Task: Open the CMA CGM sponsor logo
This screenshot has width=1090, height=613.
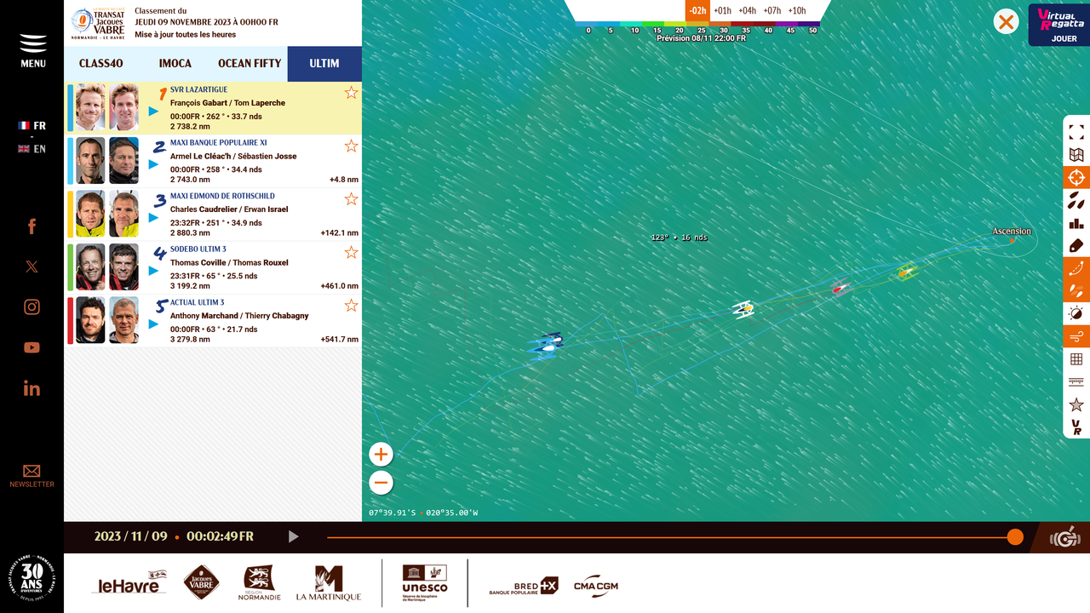Action: pos(596,586)
